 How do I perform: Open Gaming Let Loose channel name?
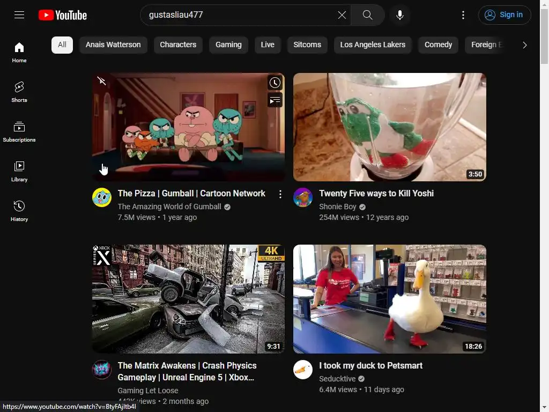(148, 391)
